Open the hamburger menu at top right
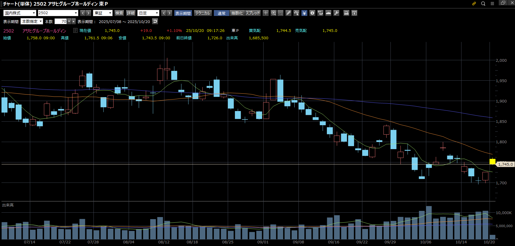515x246 pixels. pos(492,4)
